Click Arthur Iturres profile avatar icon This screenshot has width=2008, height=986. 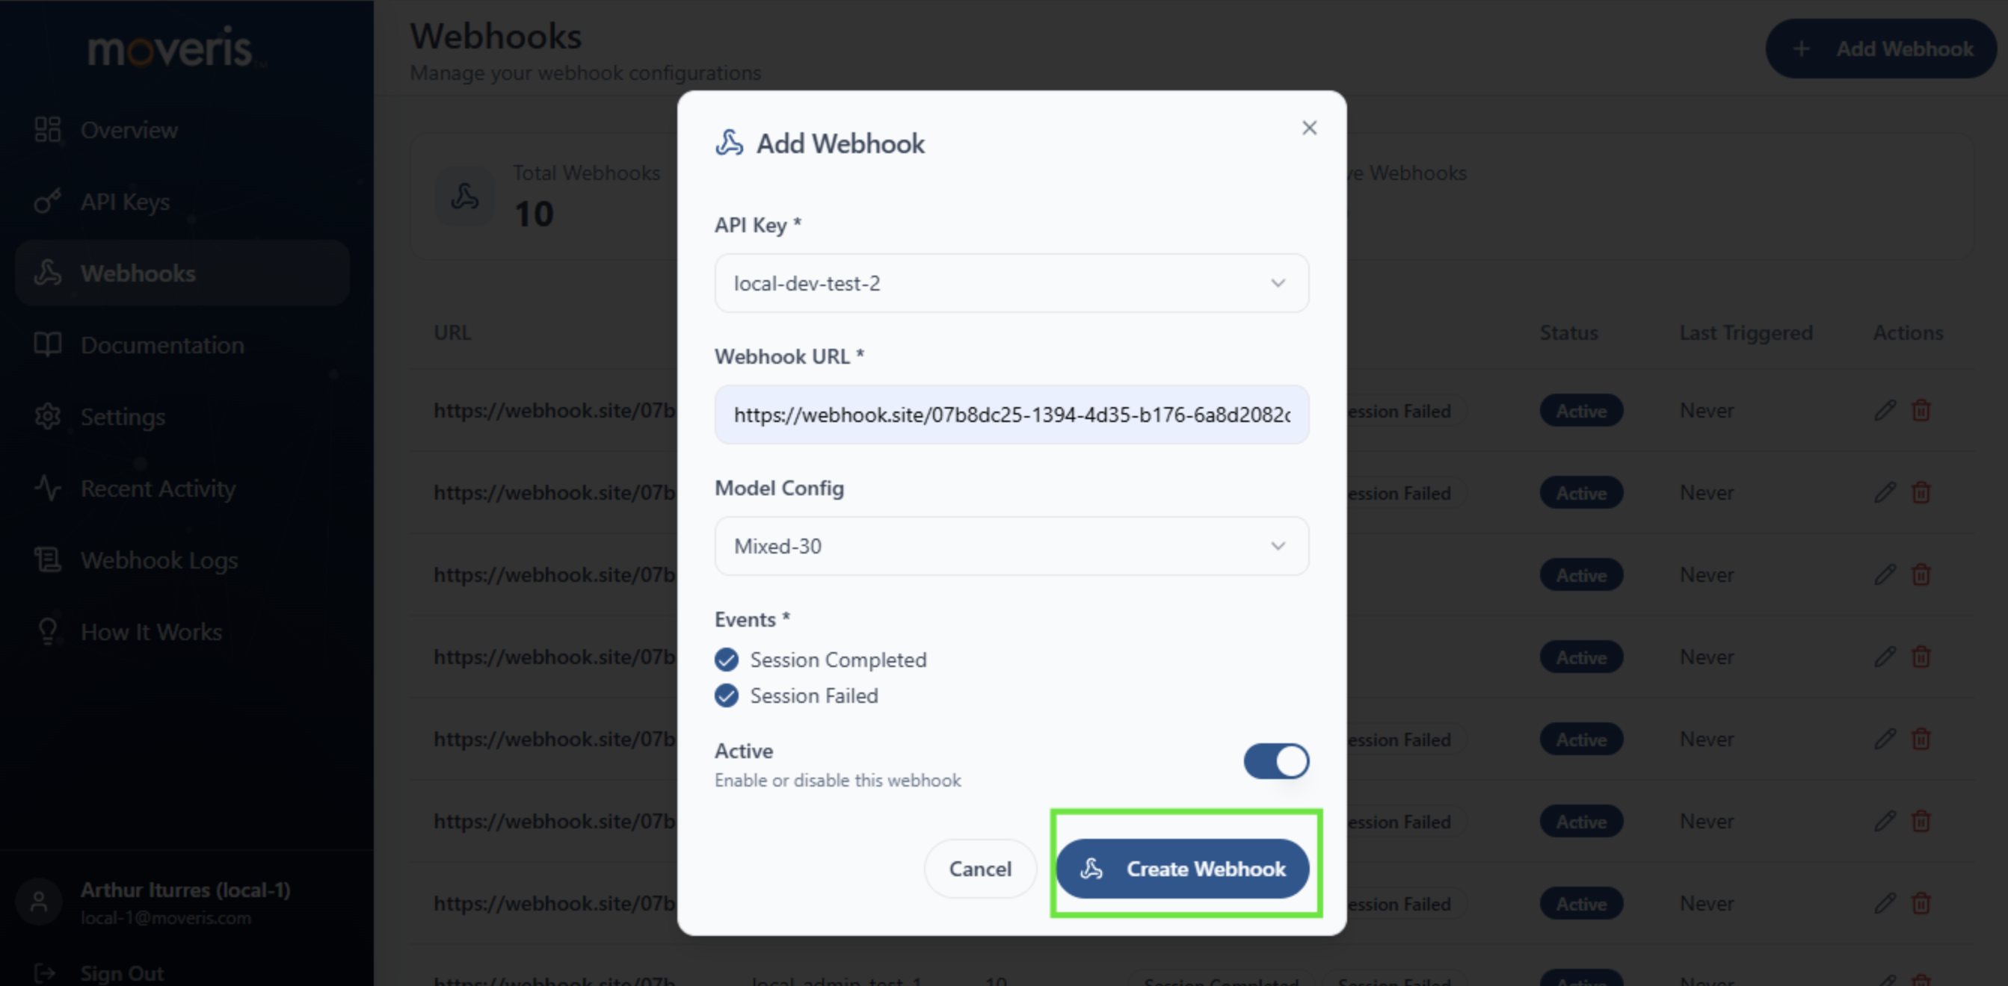[38, 901]
